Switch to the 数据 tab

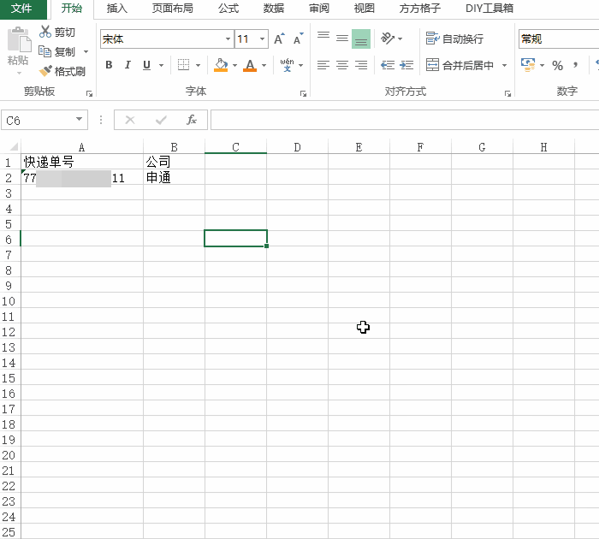[x=274, y=9]
